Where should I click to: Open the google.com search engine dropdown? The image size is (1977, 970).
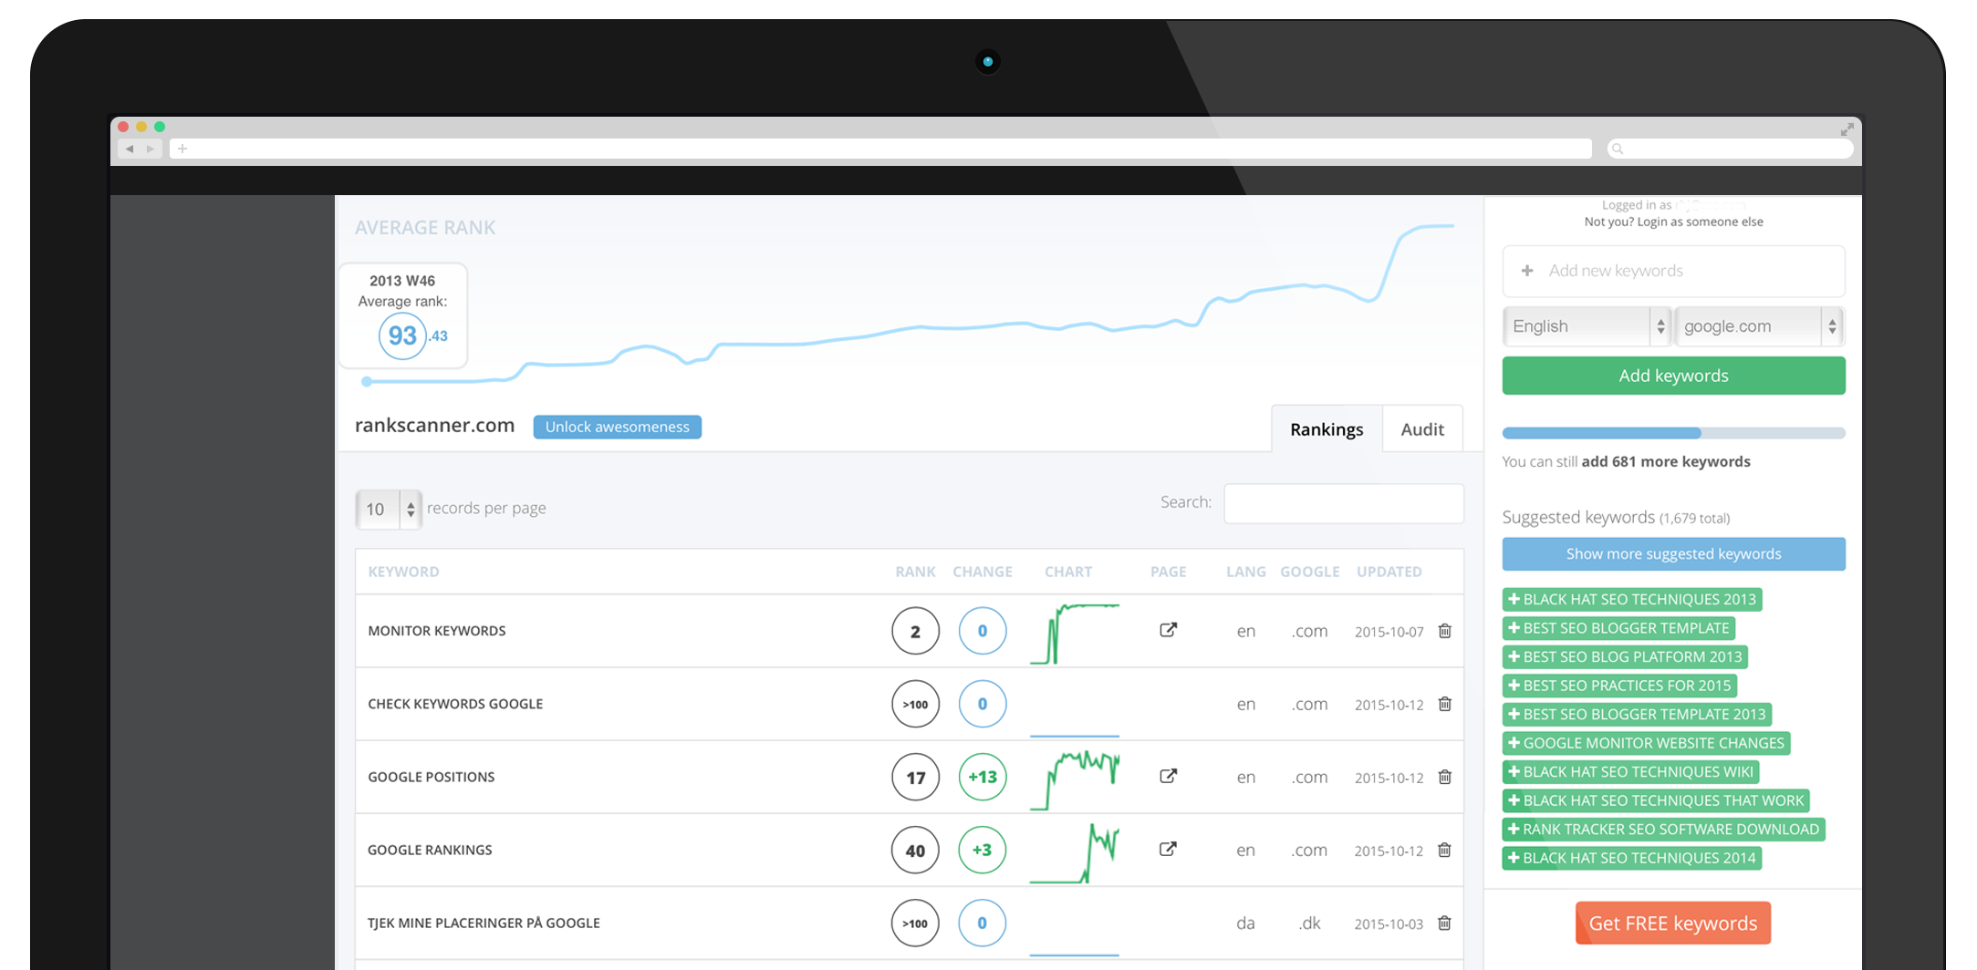point(1760,326)
